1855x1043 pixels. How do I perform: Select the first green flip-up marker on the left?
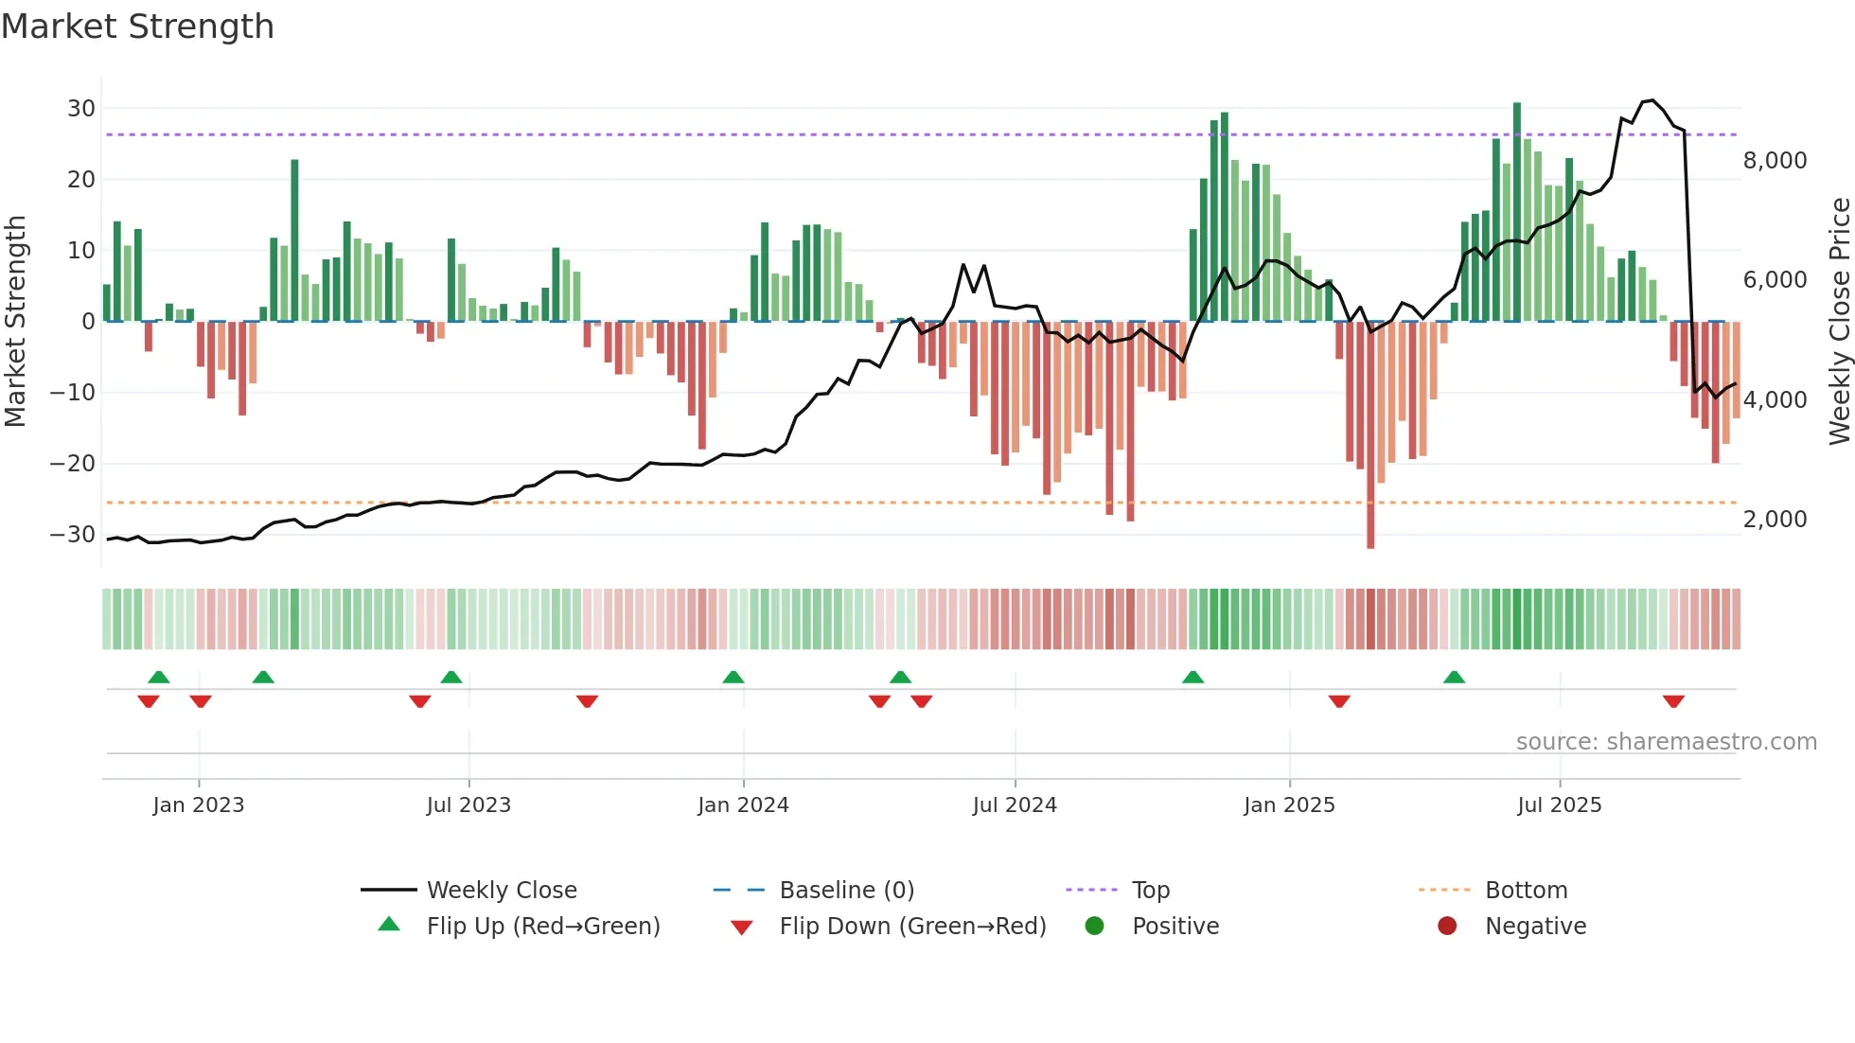(x=159, y=677)
